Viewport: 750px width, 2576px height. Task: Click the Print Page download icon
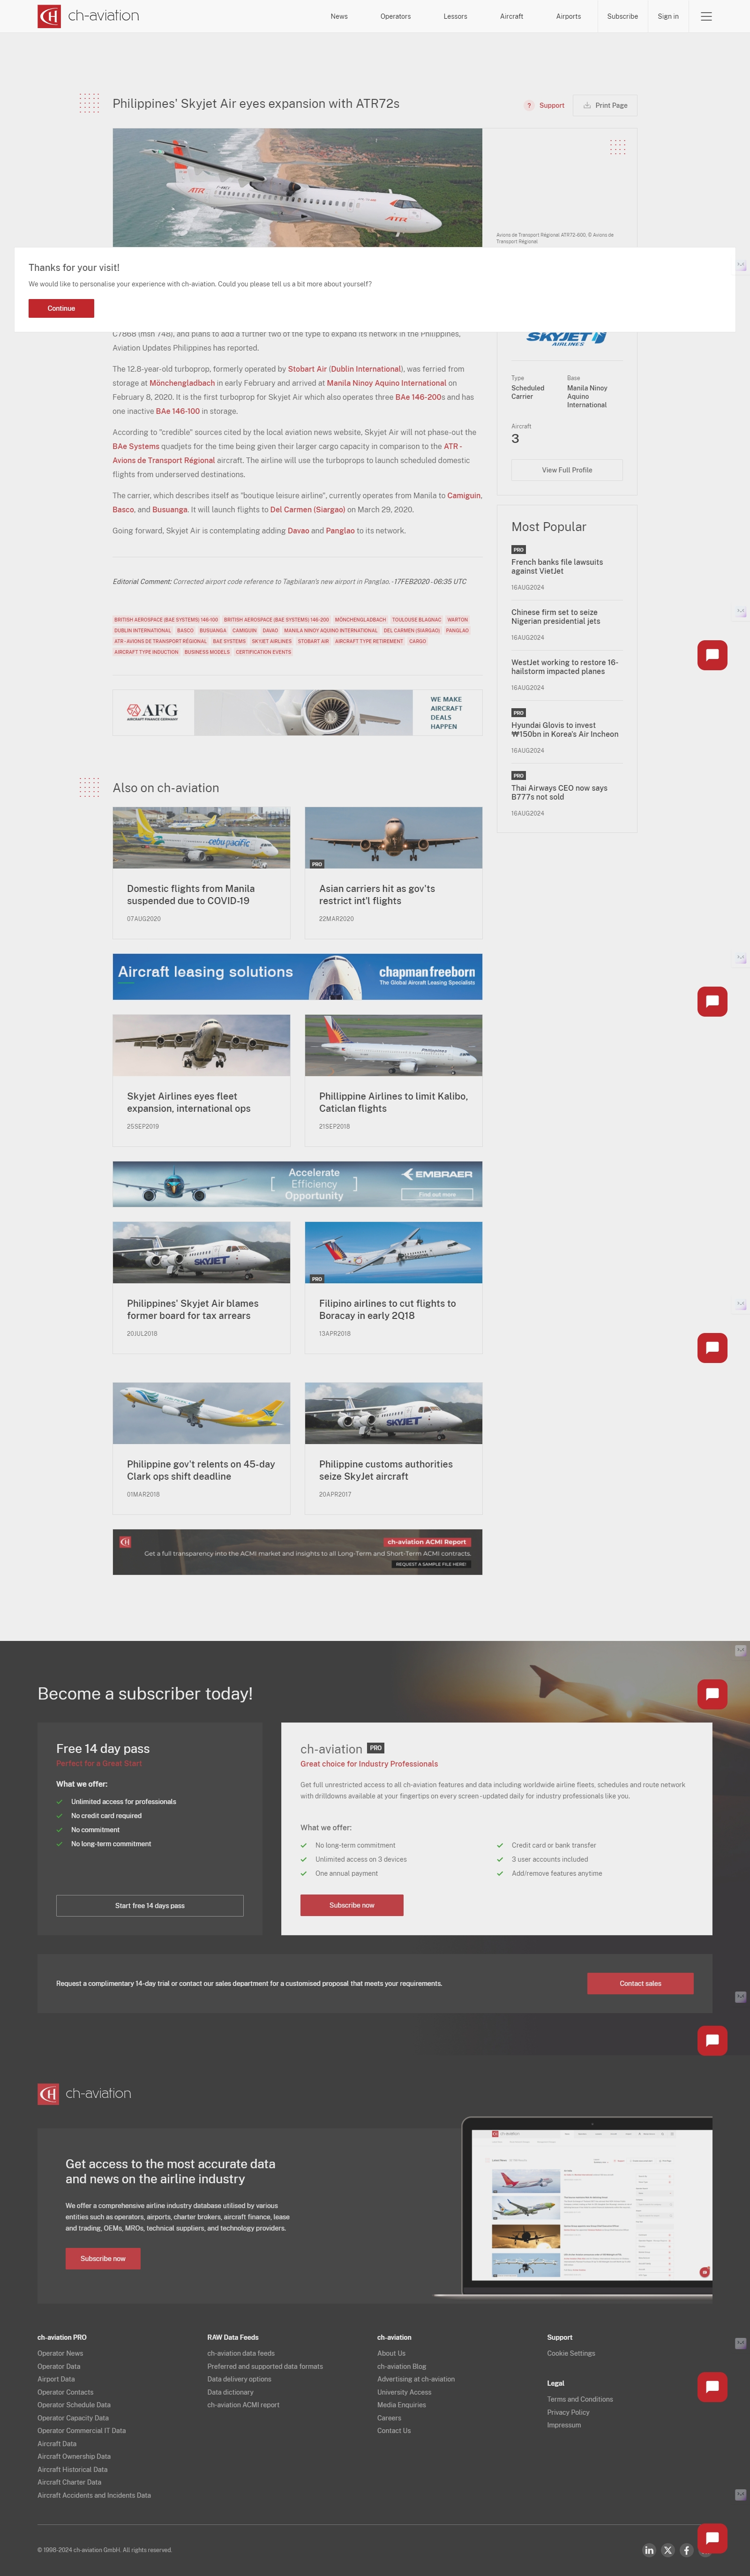[587, 105]
